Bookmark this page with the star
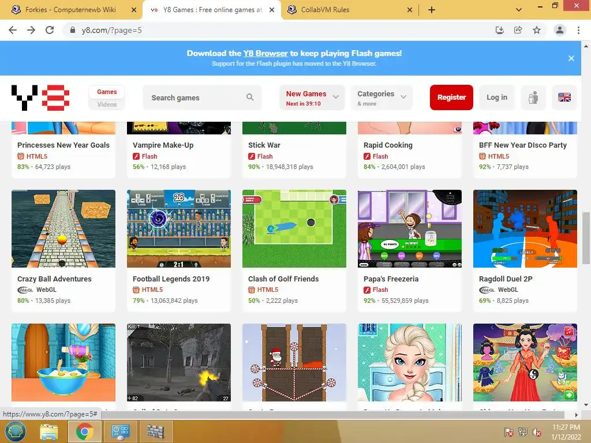This screenshot has height=443, width=591. click(x=537, y=30)
